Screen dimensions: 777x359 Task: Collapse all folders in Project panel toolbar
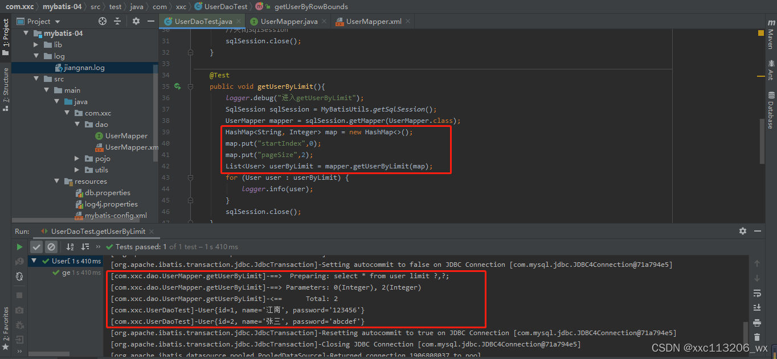pyautogui.click(x=119, y=21)
